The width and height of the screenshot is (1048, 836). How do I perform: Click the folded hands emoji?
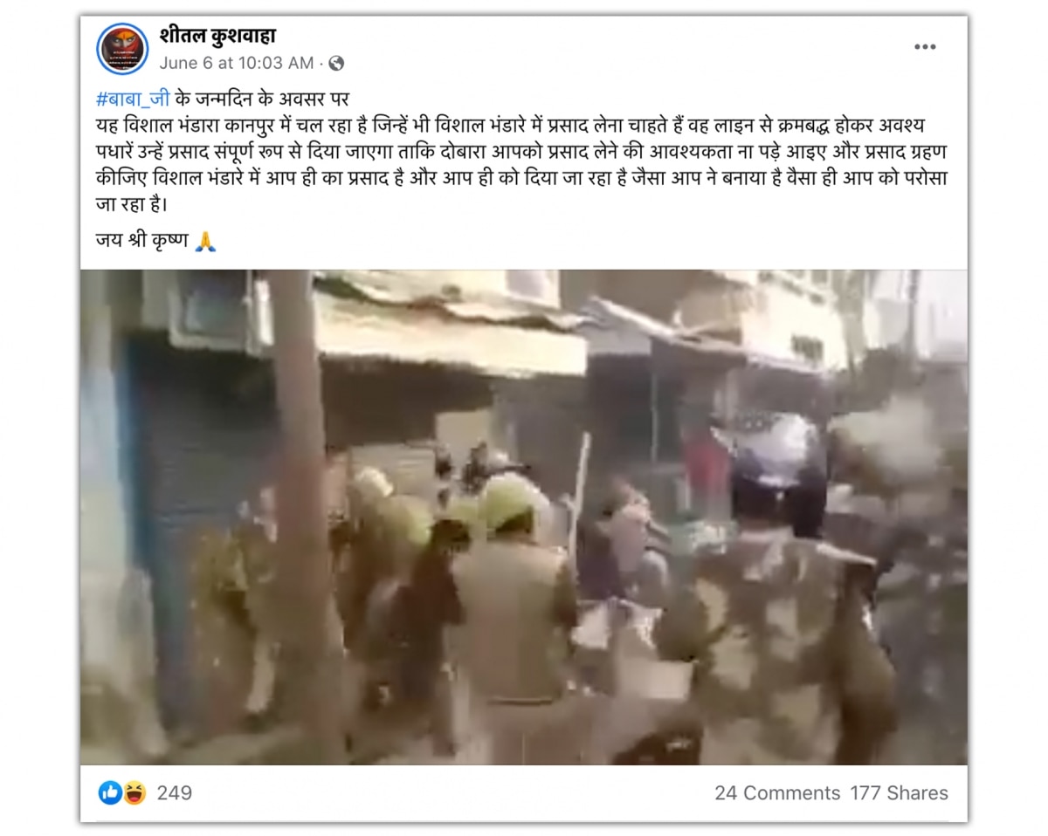tap(205, 241)
